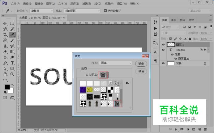Confirm fill with 确定 button
This screenshot has width=214, height=133.
click(x=141, y=64)
